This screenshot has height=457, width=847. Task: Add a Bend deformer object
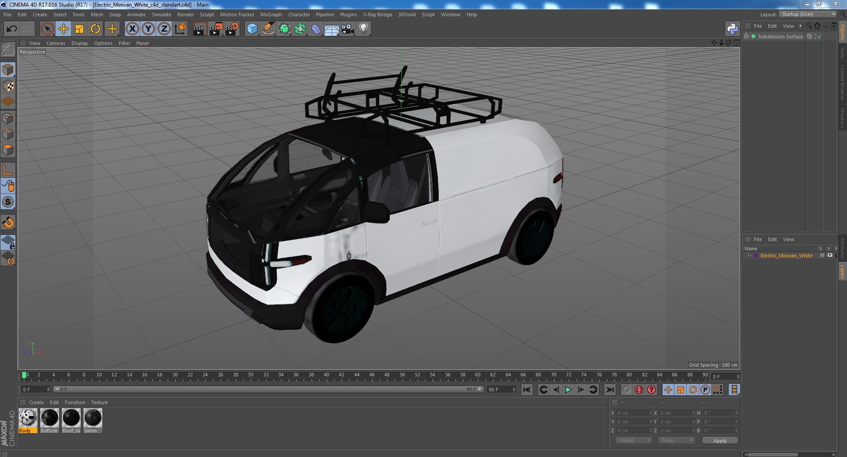(316, 29)
